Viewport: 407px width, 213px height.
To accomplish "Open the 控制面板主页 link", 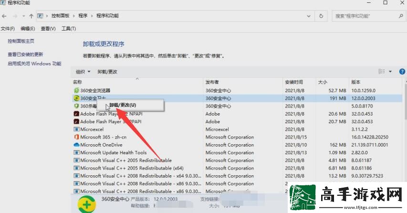I will pos(21,41).
